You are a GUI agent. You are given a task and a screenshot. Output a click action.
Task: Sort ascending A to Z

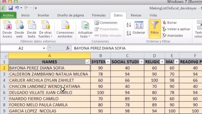tap(128, 25)
